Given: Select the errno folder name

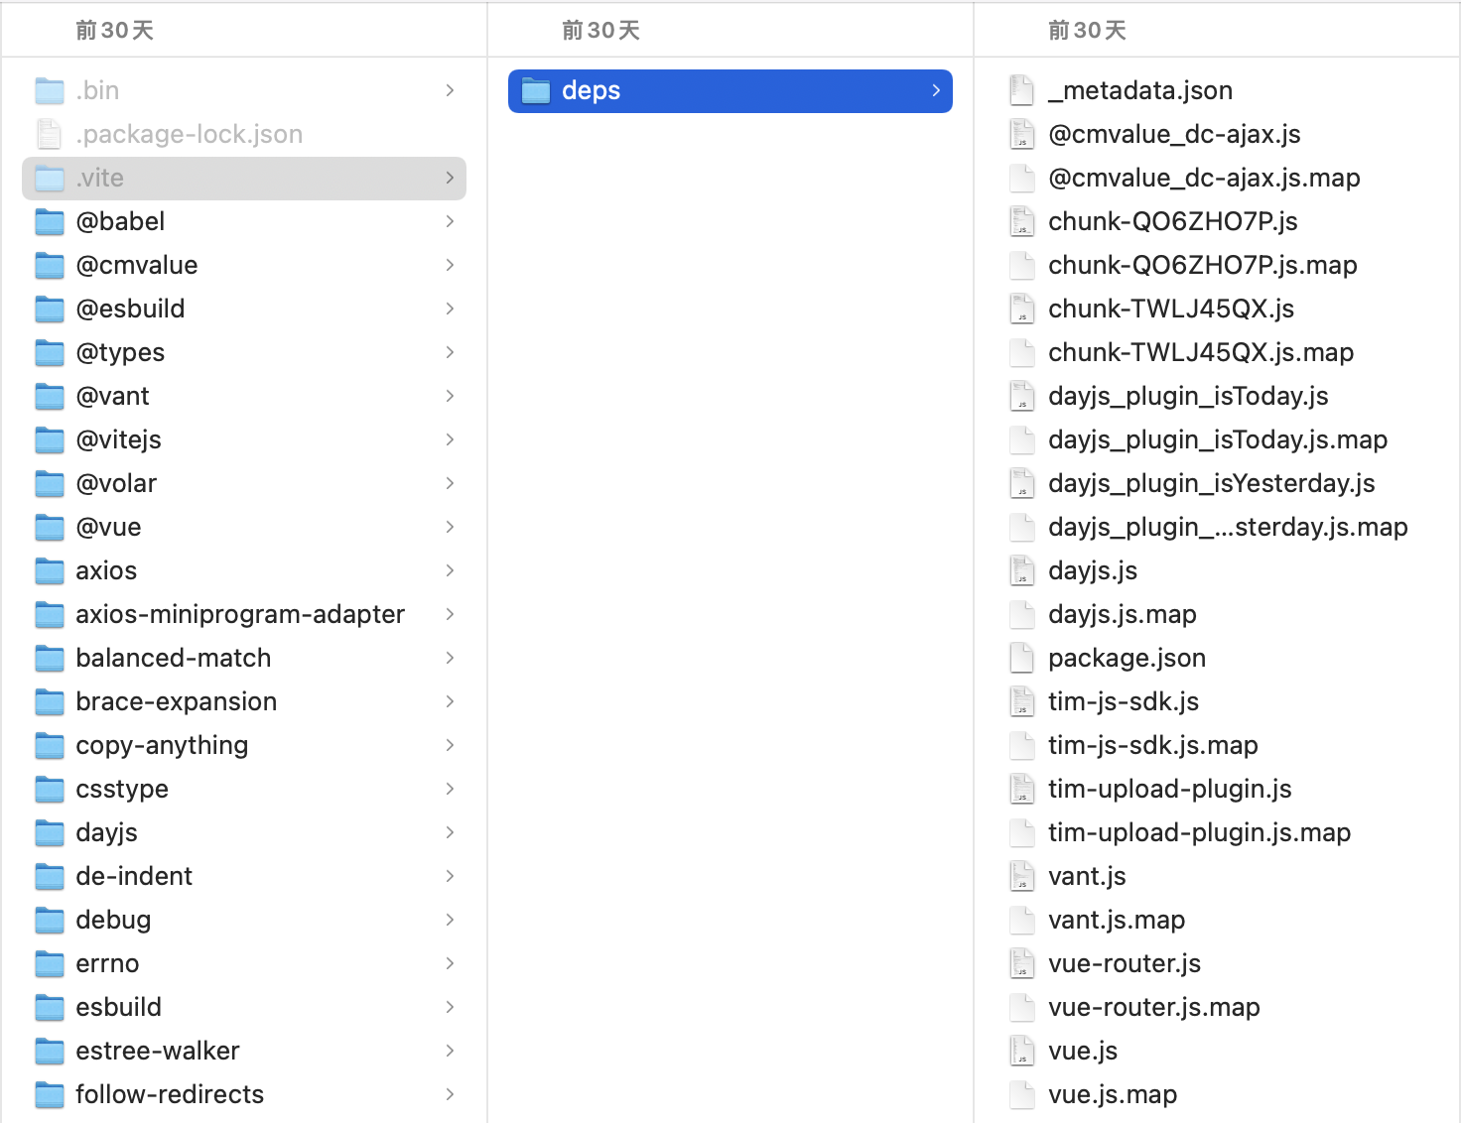Looking at the screenshot, I should coord(107,964).
